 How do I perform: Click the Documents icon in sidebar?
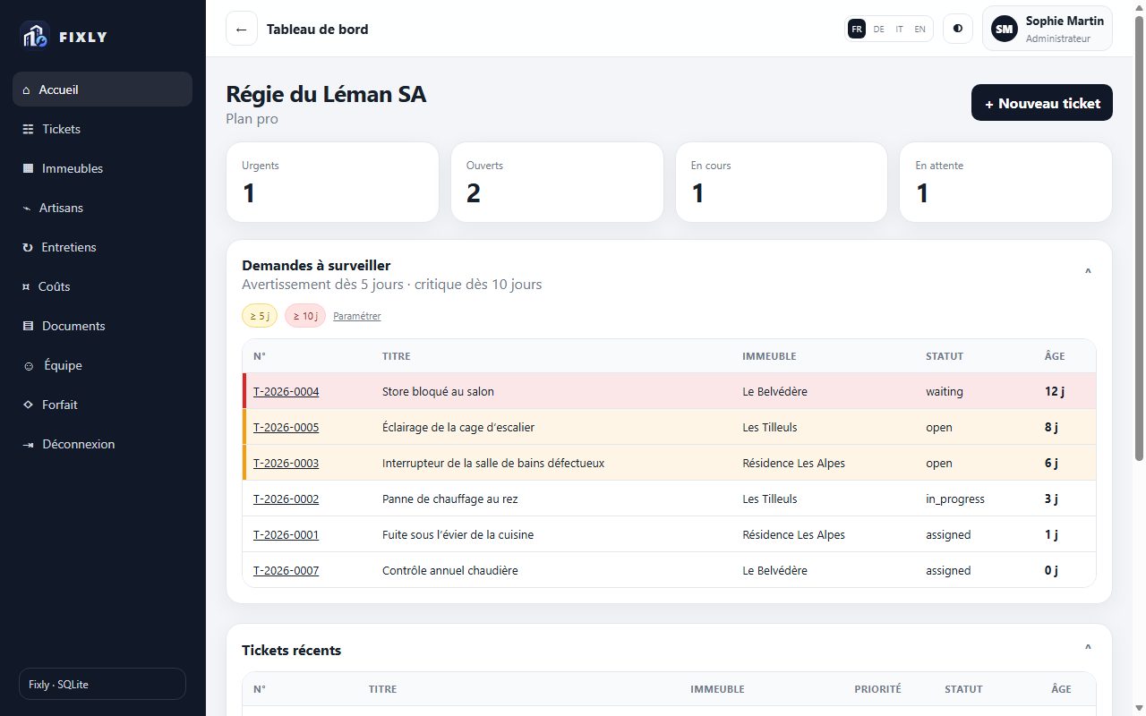[x=28, y=326]
